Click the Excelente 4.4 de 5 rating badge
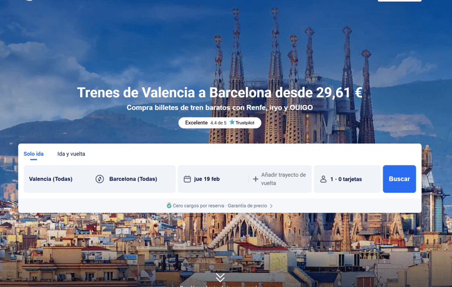The width and height of the screenshot is (452, 287). tap(220, 123)
